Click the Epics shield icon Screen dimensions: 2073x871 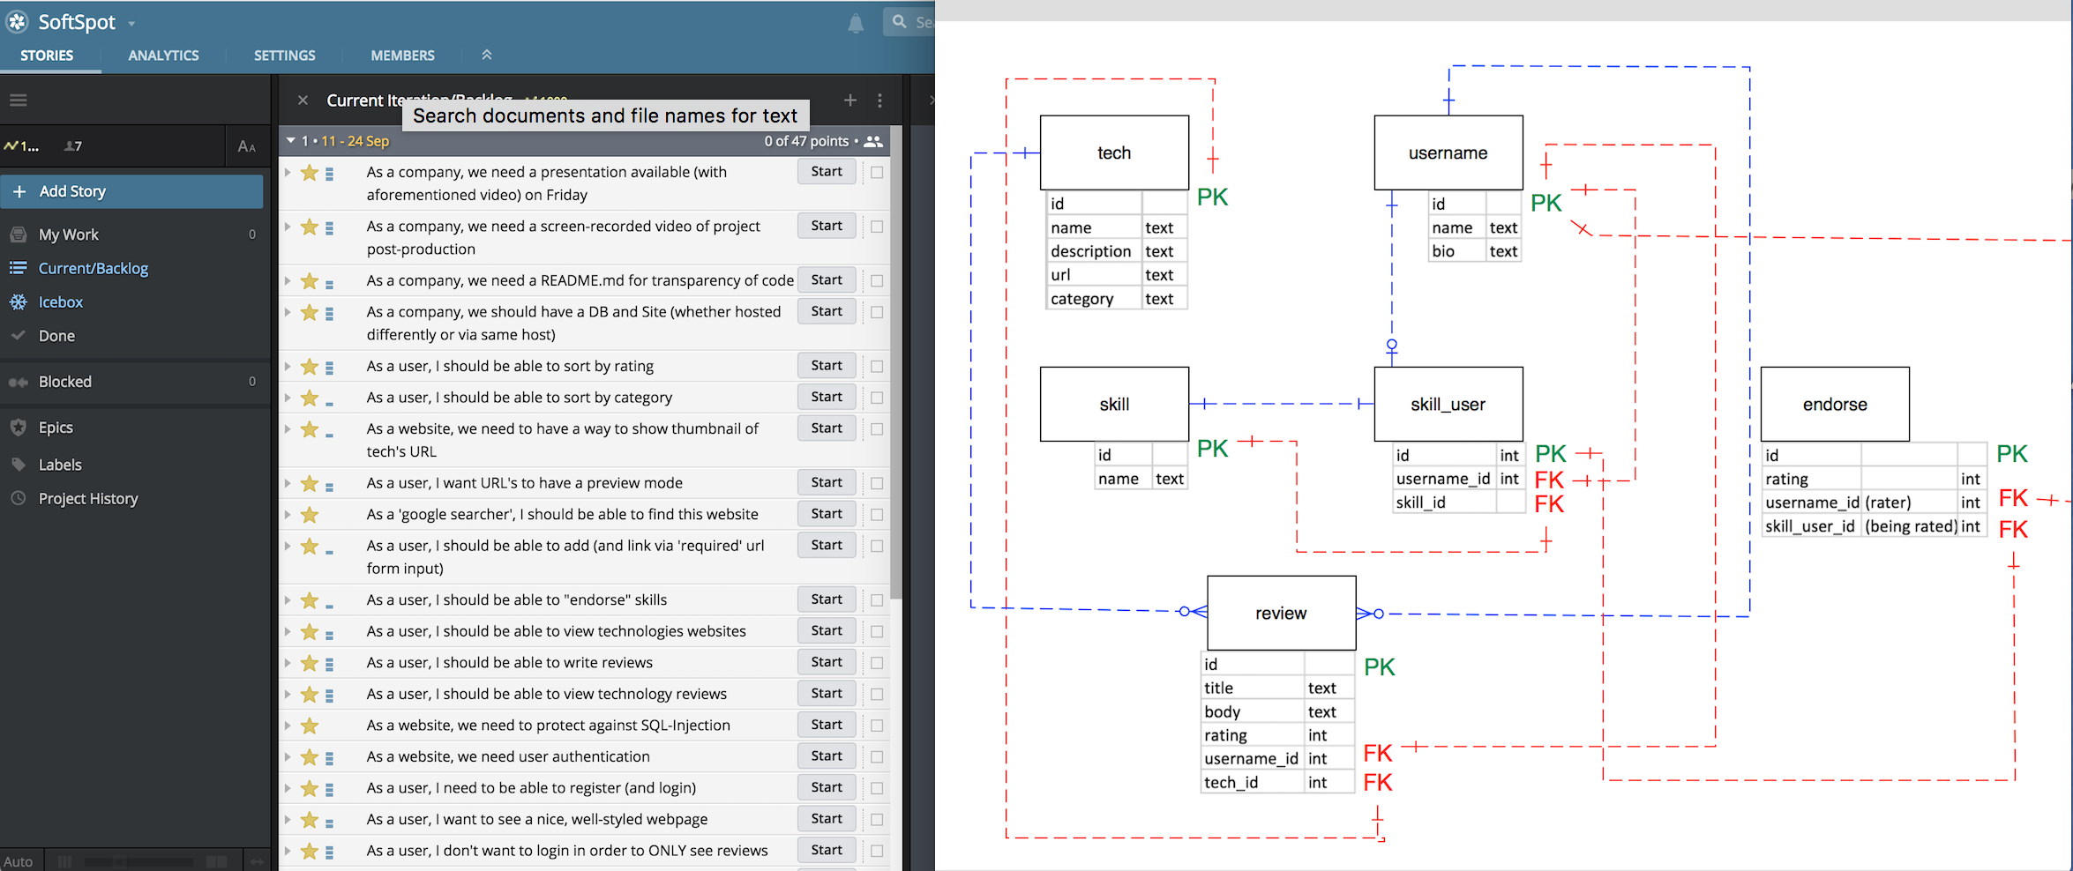(x=19, y=428)
